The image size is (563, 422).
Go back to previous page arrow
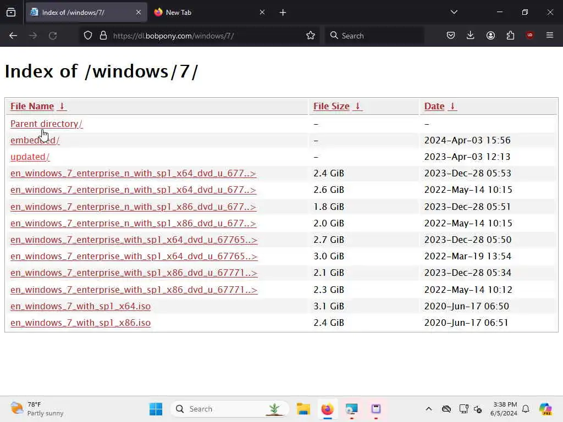click(13, 36)
